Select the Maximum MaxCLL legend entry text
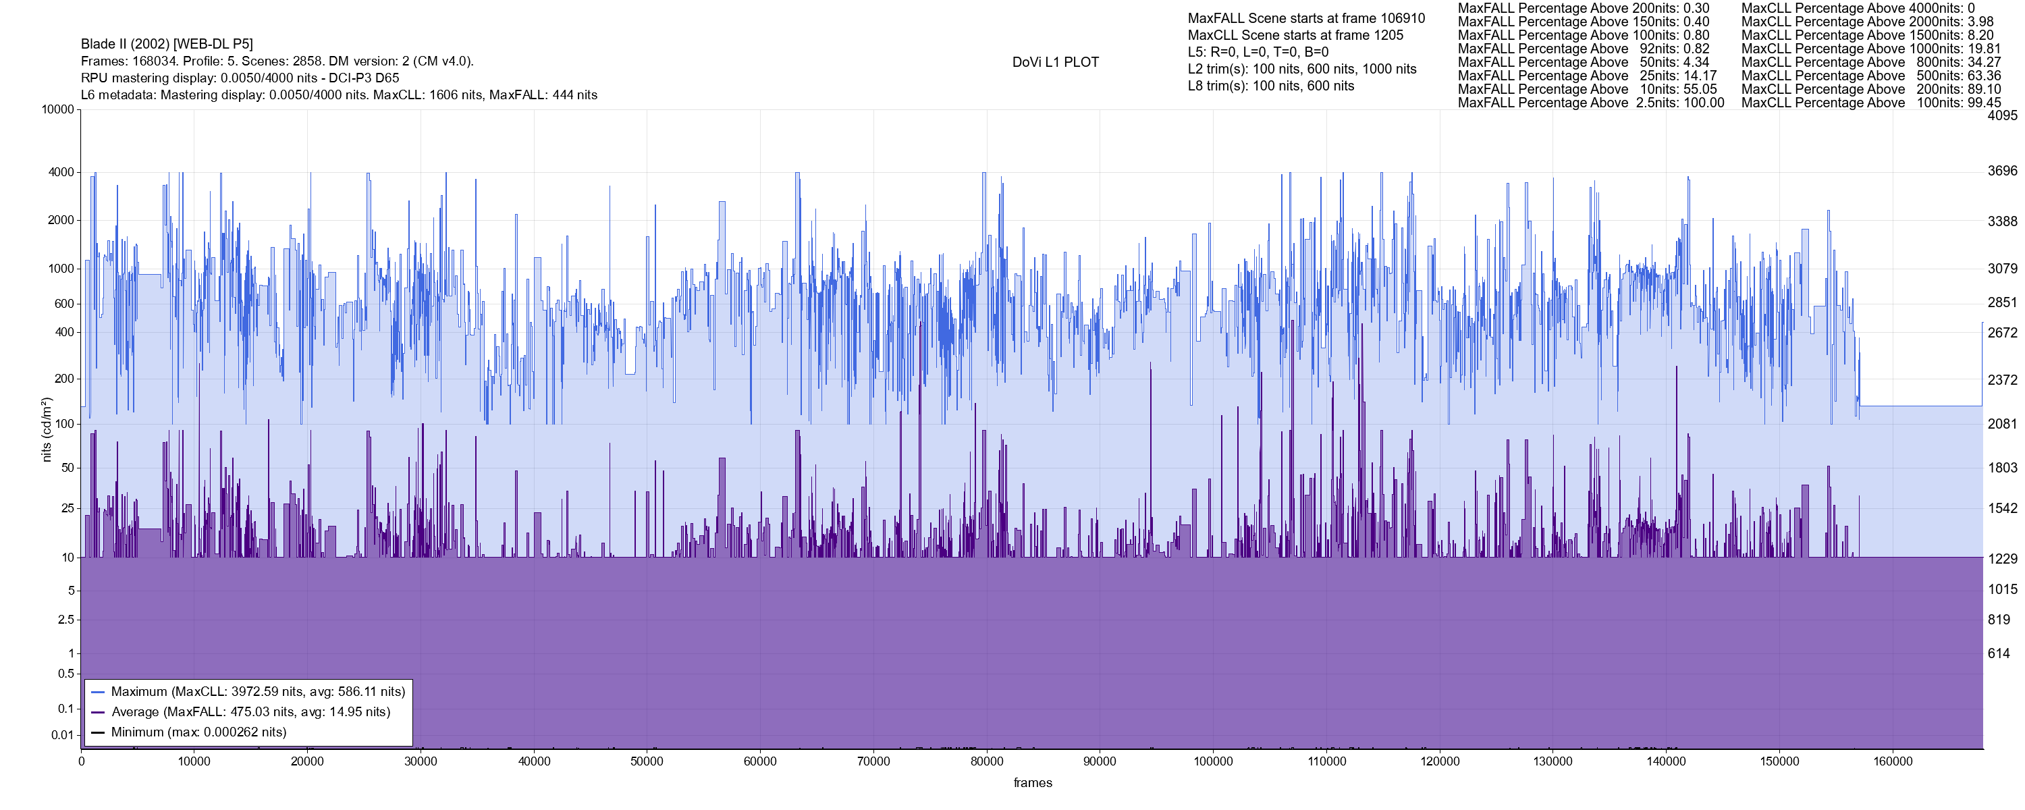2025x810 pixels. pos(258,692)
